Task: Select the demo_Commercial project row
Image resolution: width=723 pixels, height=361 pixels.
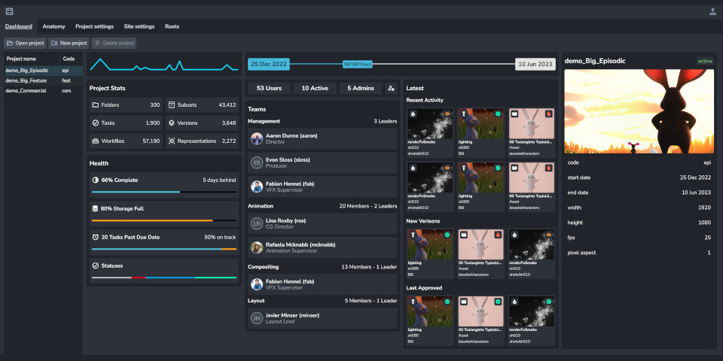Action: point(28,91)
